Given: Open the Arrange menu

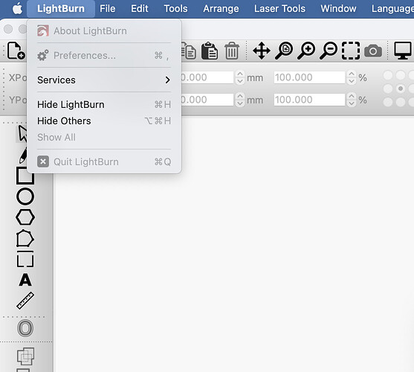Looking at the screenshot, I should point(221,9).
